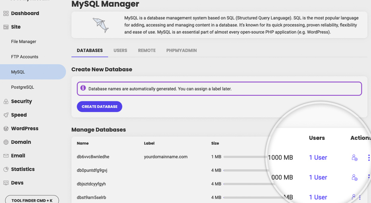Click the Domain globe icon

coord(6,142)
